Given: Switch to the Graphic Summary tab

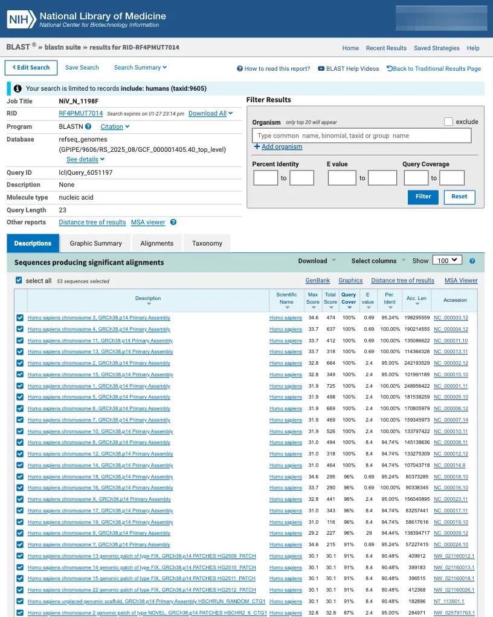Looking at the screenshot, I should click(x=95, y=243).
